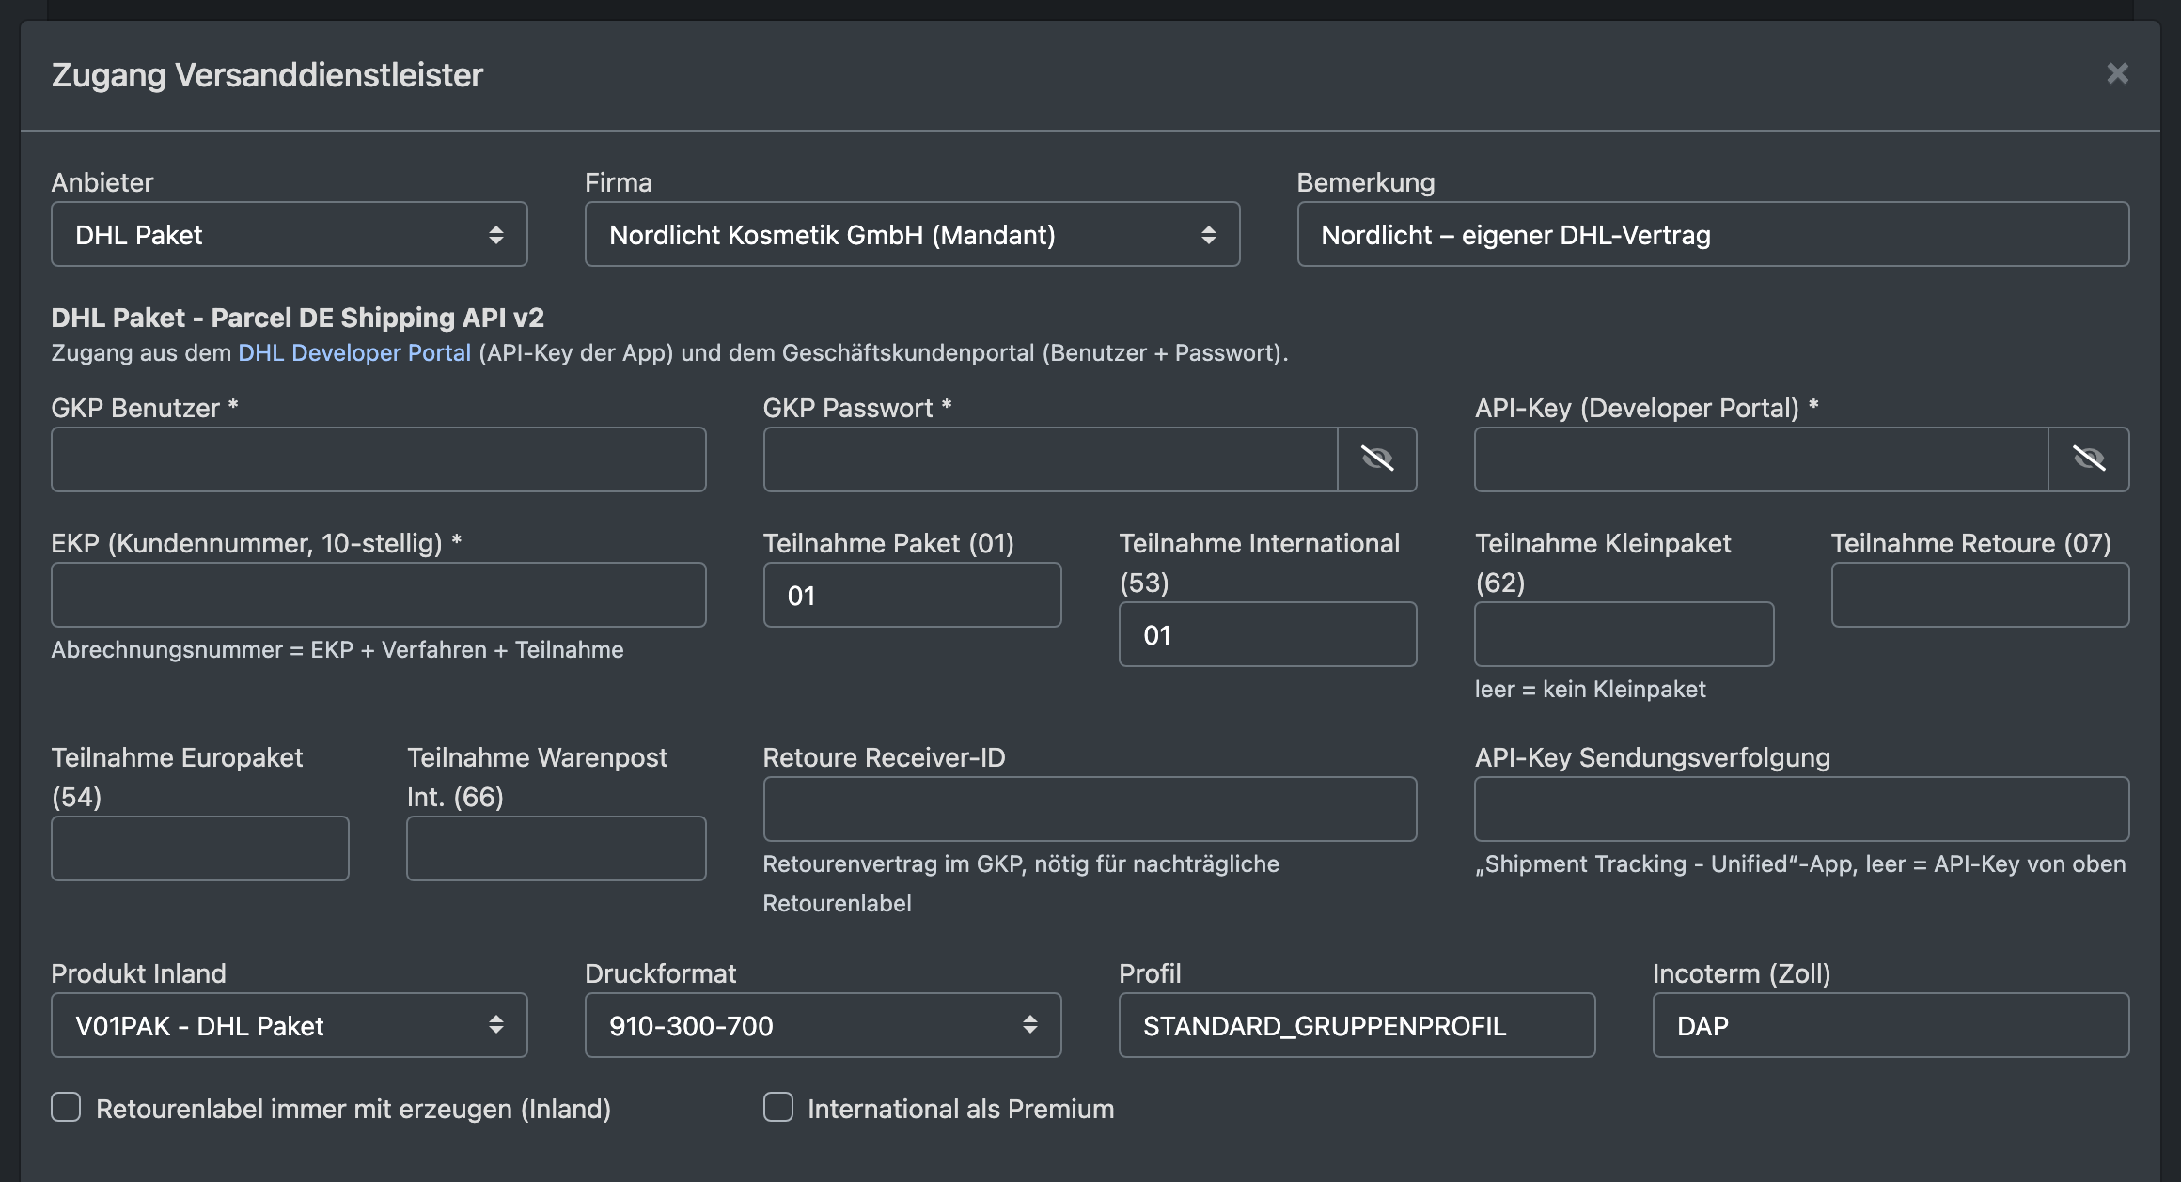Click into the GKP Passwort field
This screenshot has width=2181, height=1182.
click(1050, 459)
